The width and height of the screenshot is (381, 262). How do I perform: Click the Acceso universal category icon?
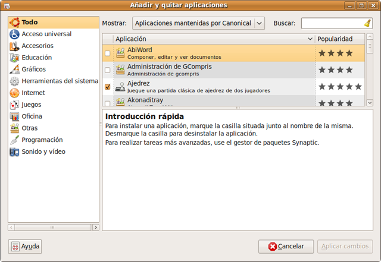pos(14,34)
